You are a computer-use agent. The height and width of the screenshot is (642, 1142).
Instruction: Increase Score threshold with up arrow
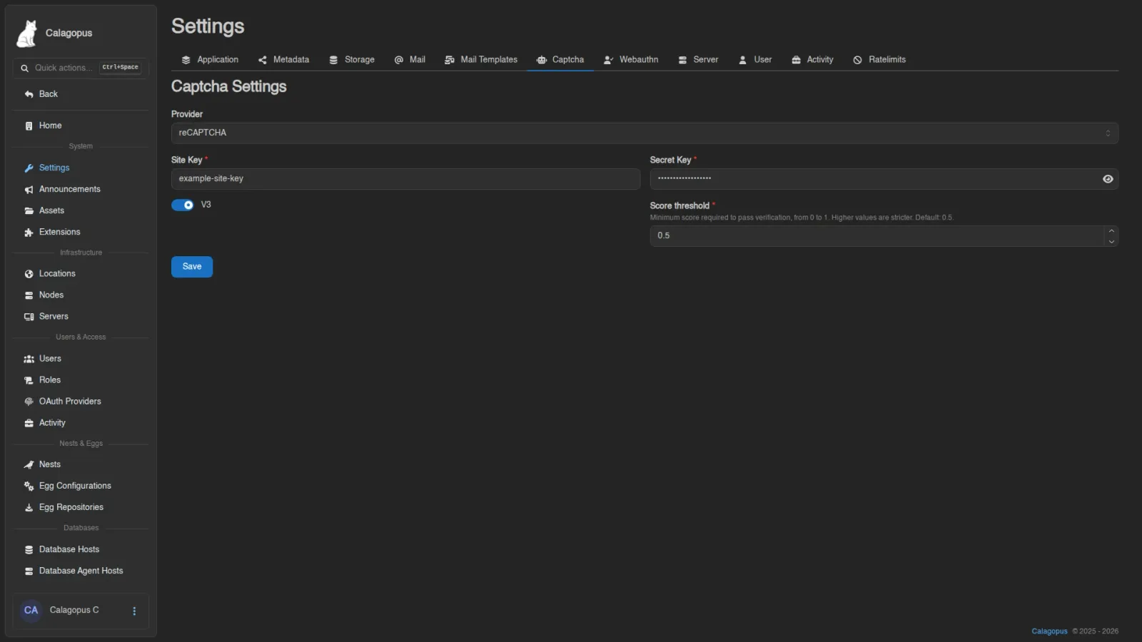tap(1111, 231)
